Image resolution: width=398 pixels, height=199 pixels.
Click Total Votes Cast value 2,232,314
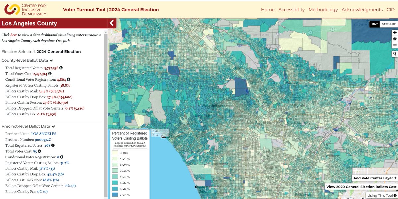(40, 74)
